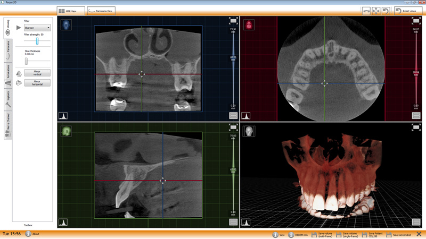426x239 pixels.
Task: Click the Filter strength slider handle
Action: 37,41
